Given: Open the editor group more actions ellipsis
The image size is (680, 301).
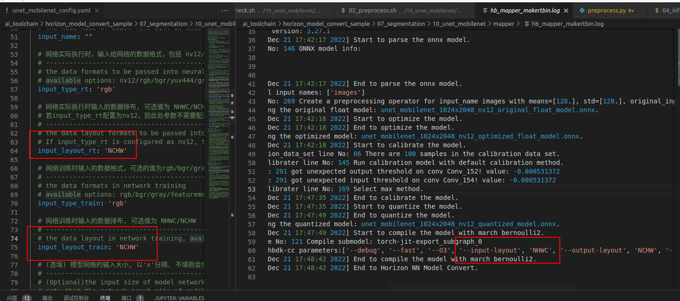Looking at the screenshot, I should pos(225,10).
